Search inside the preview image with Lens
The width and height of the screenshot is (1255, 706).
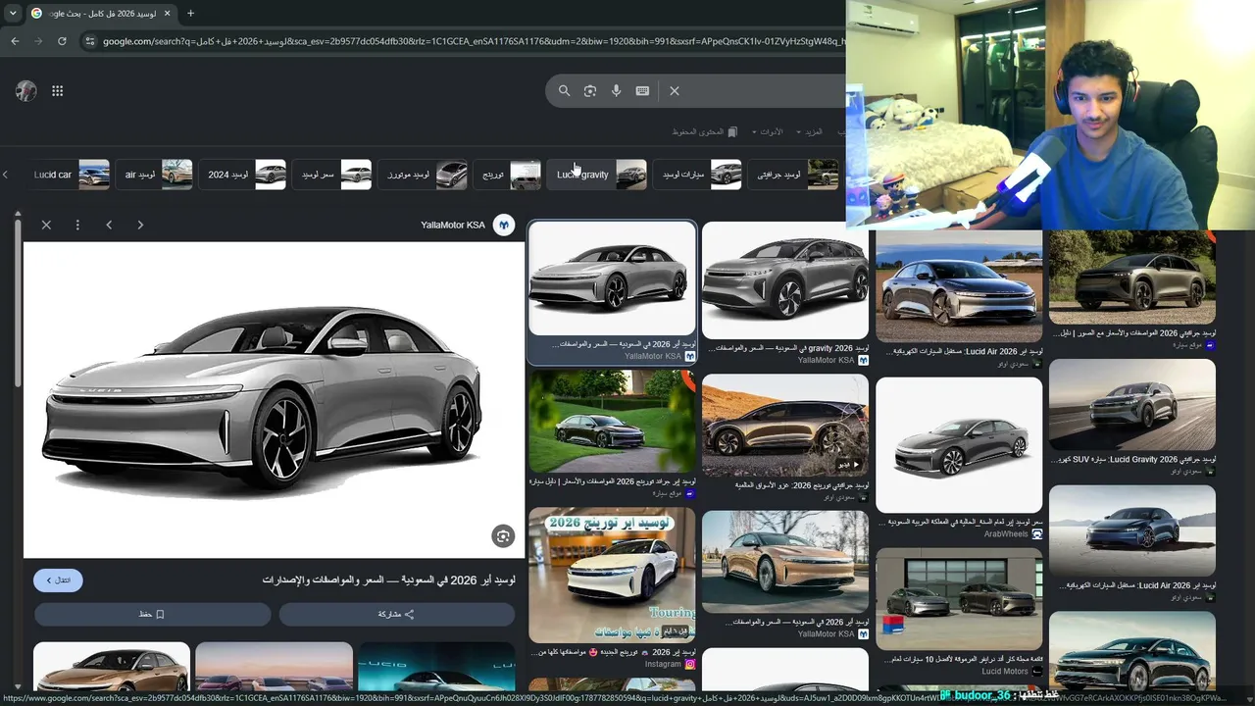[x=503, y=535]
